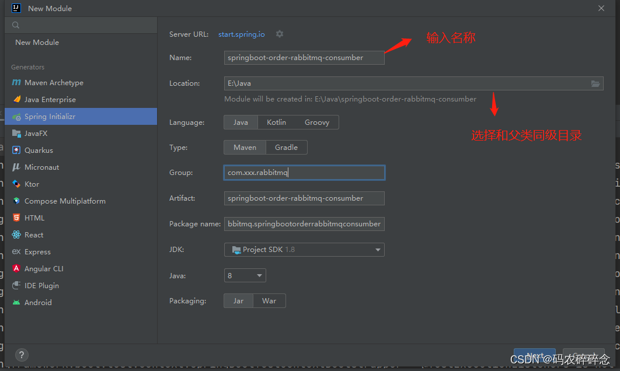Select JavaFX in generators list
The height and width of the screenshot is (371, 620).
81,133
